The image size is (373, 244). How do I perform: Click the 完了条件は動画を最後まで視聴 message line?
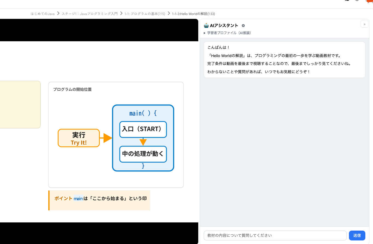[279, 64]
